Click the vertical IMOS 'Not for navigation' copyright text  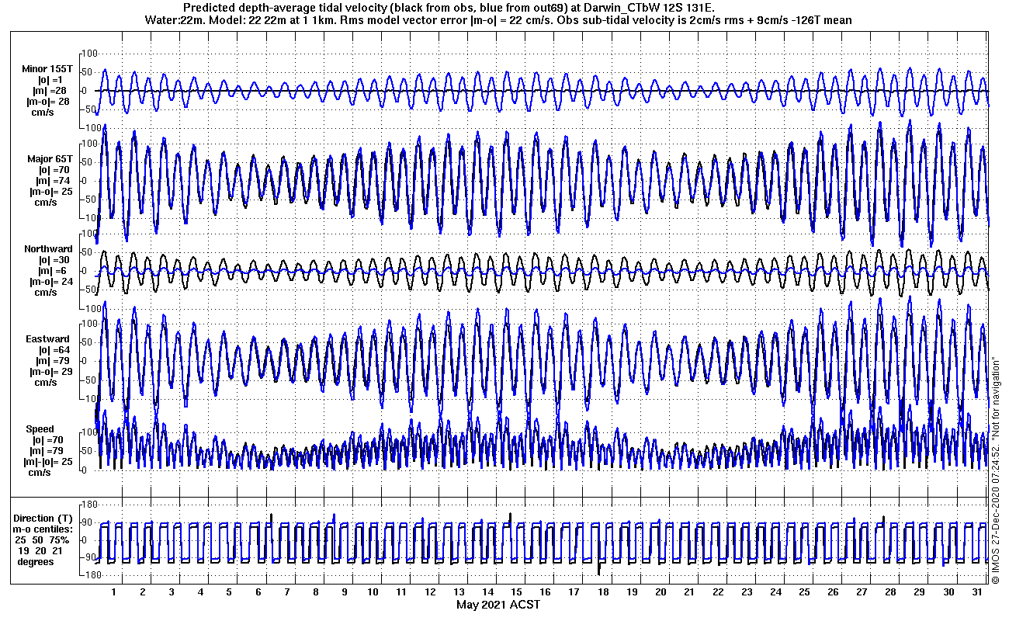click(996, 470)
